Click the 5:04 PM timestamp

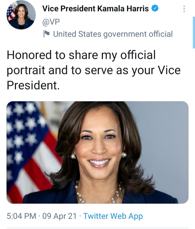[21, 216]
